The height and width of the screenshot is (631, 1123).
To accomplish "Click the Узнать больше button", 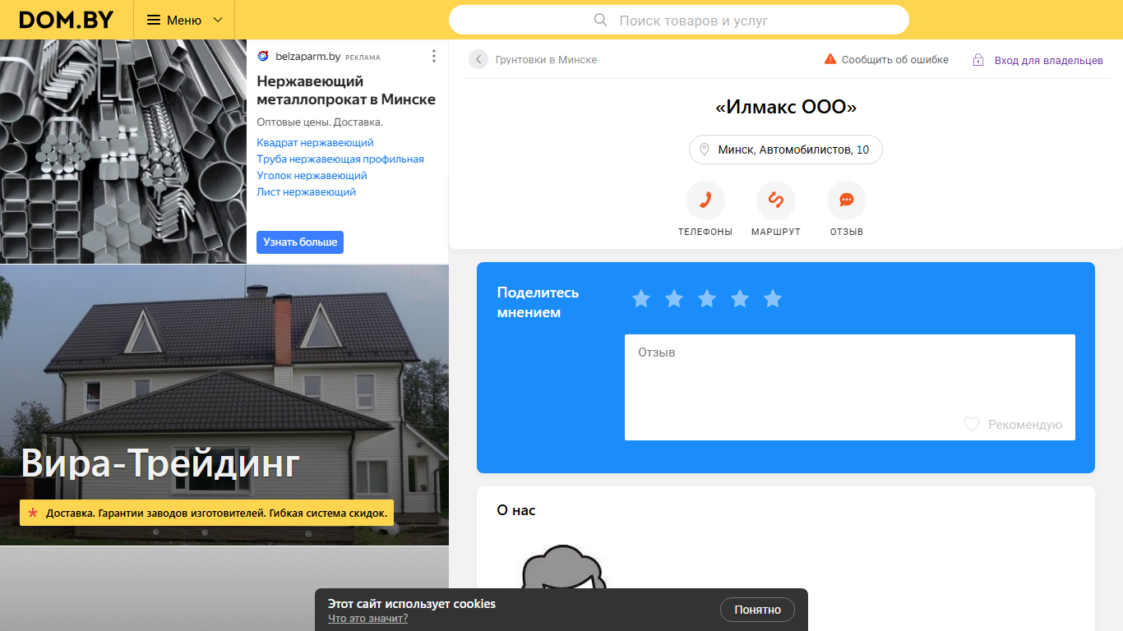I will [x=300, y=242].
